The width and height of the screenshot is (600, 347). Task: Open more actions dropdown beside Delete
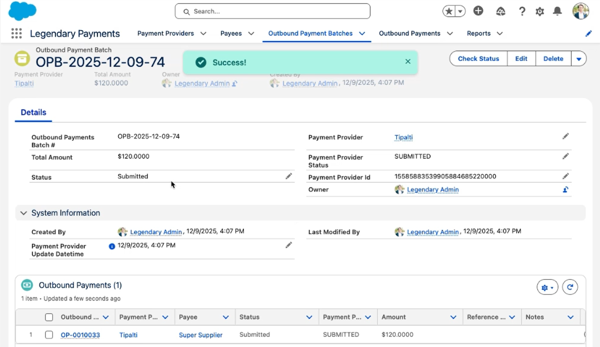click(579, 59)
